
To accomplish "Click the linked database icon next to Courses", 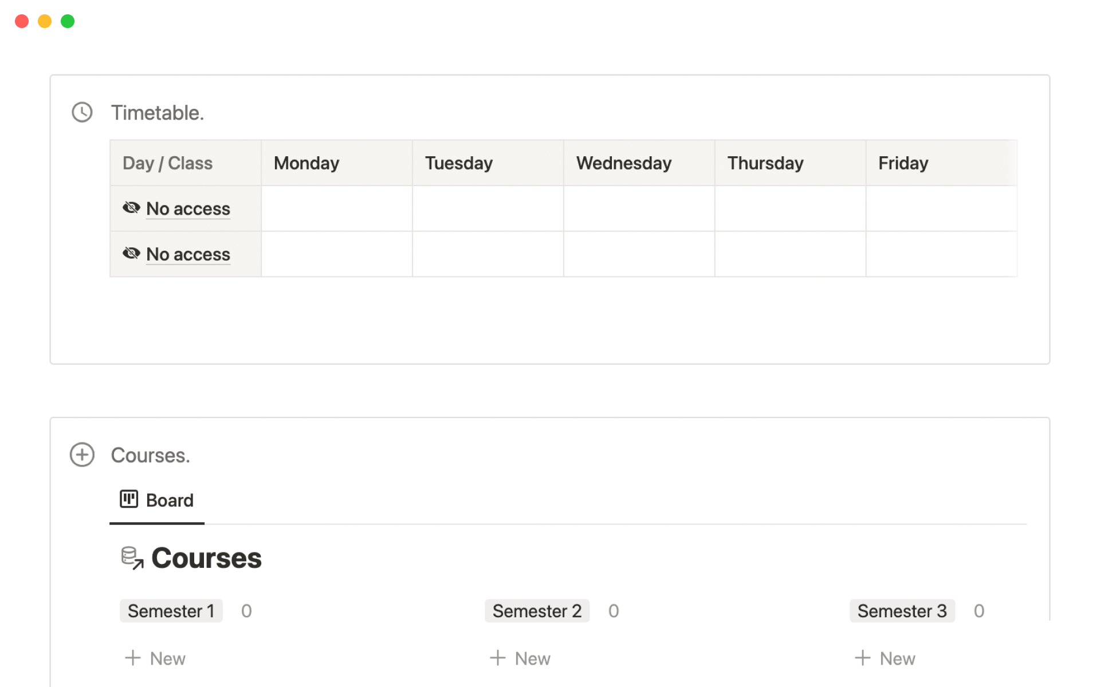I will click(x=132, y=558).
